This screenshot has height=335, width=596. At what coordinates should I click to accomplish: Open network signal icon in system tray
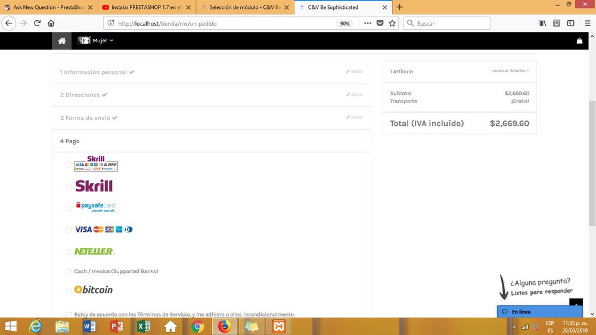pyautogui.click(x=525, y=327)
